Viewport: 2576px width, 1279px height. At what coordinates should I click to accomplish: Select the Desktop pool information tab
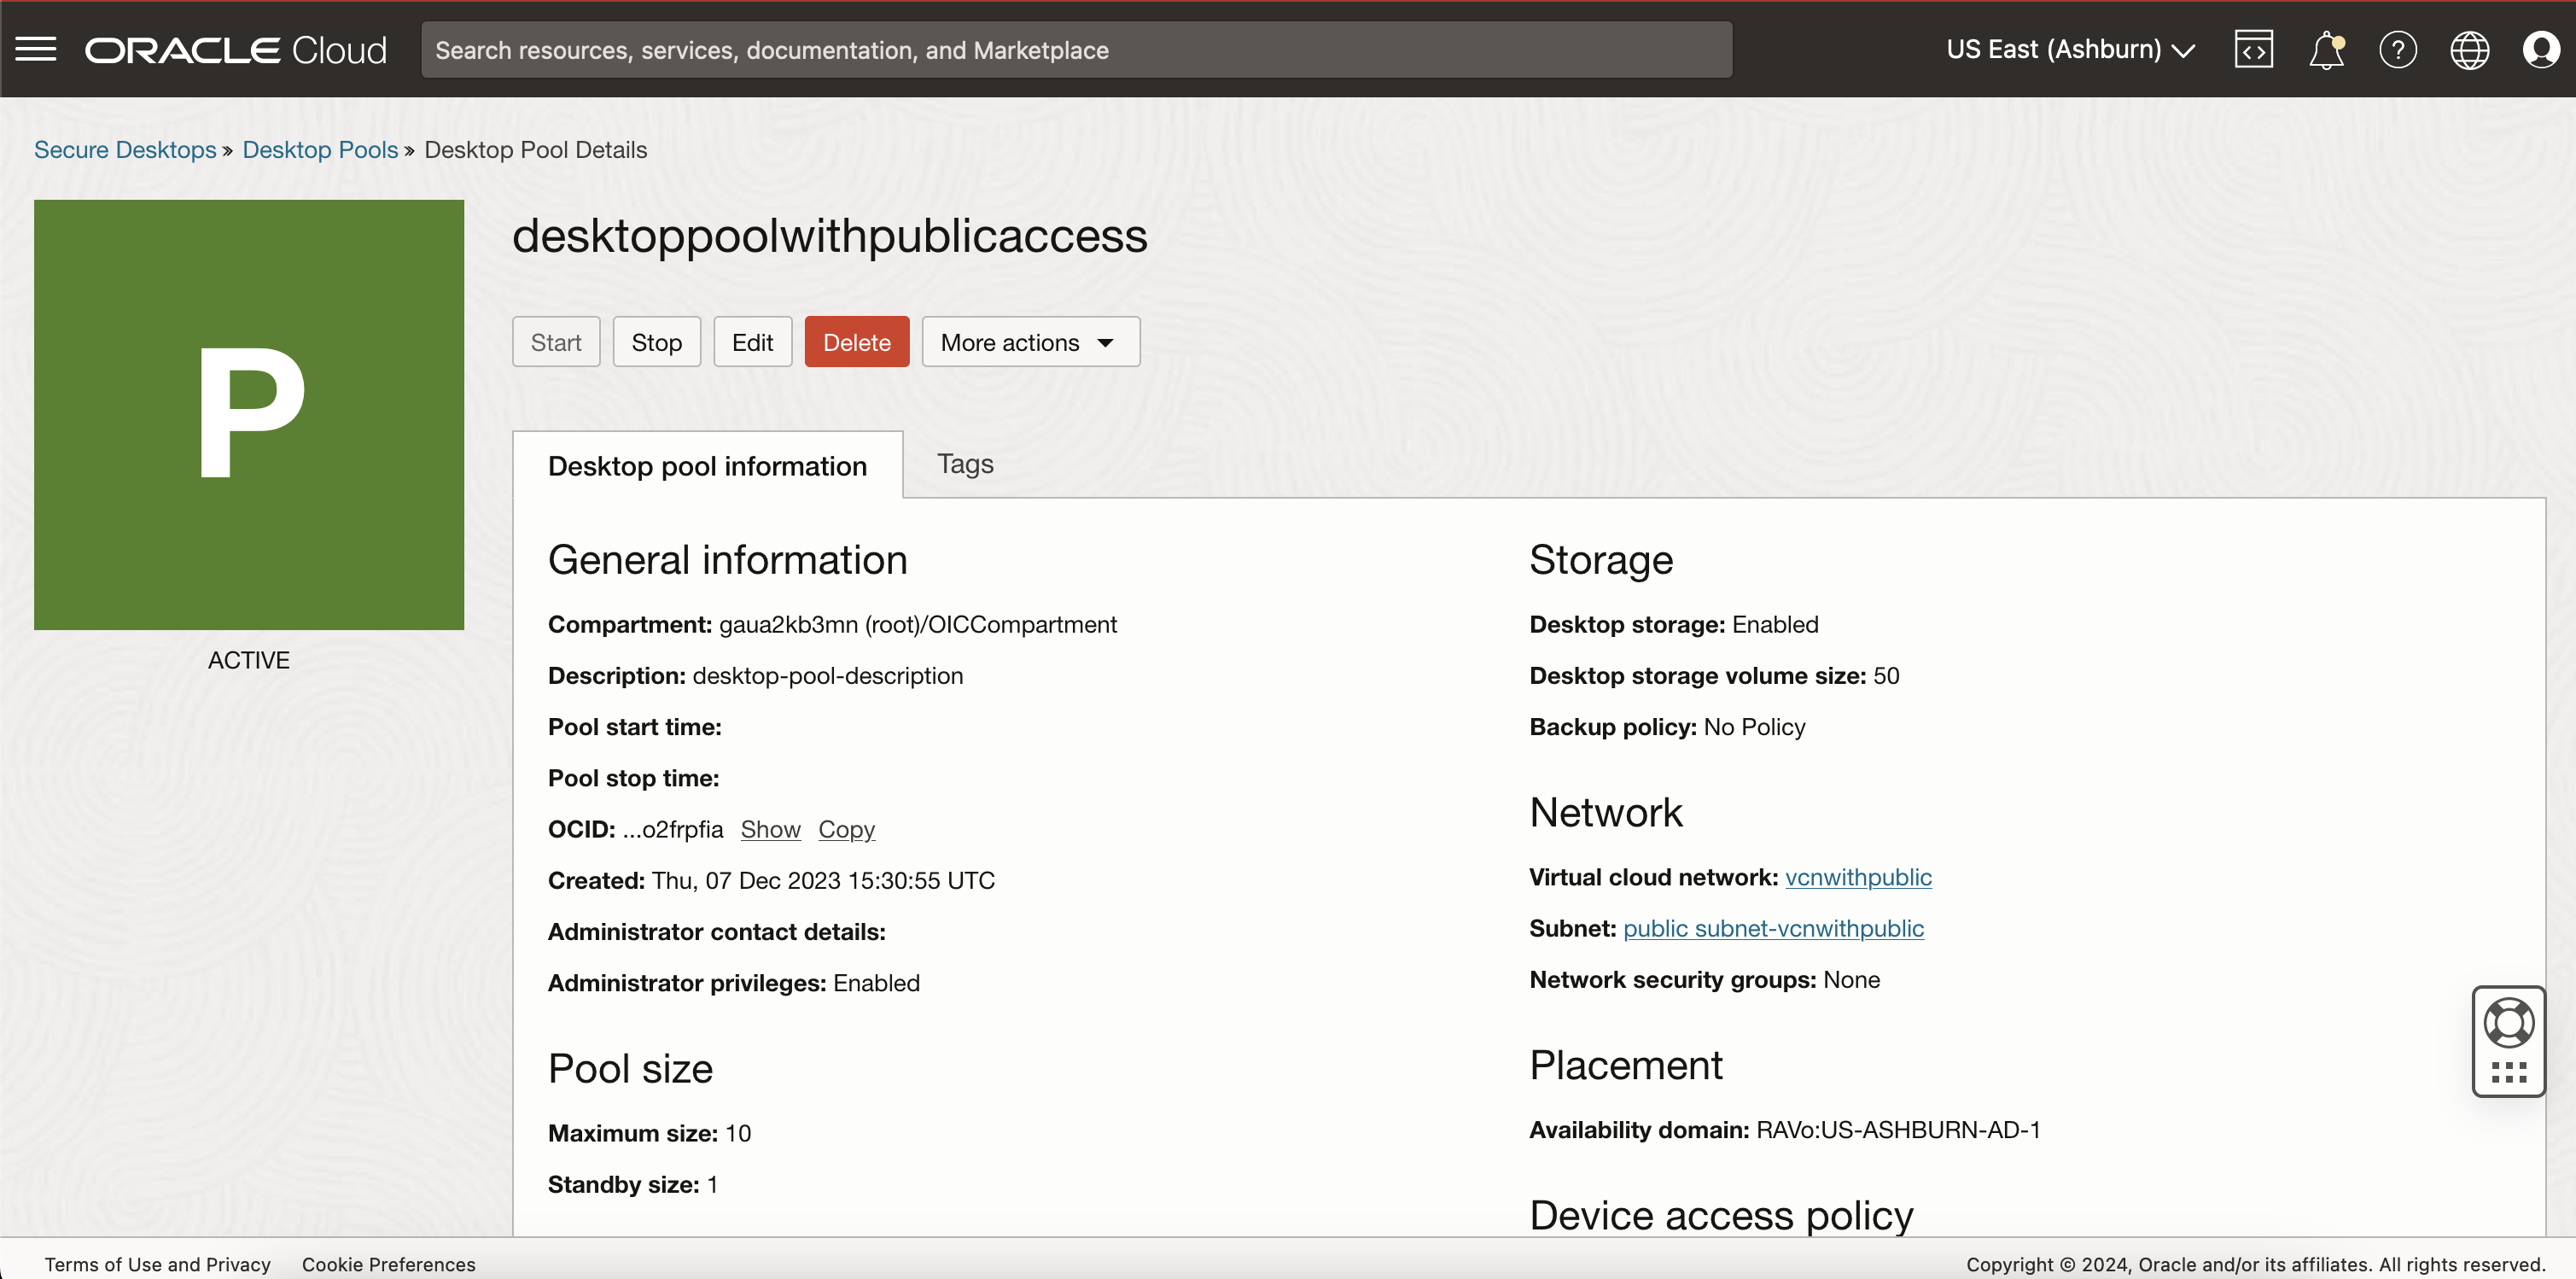[x=707, y=466]
